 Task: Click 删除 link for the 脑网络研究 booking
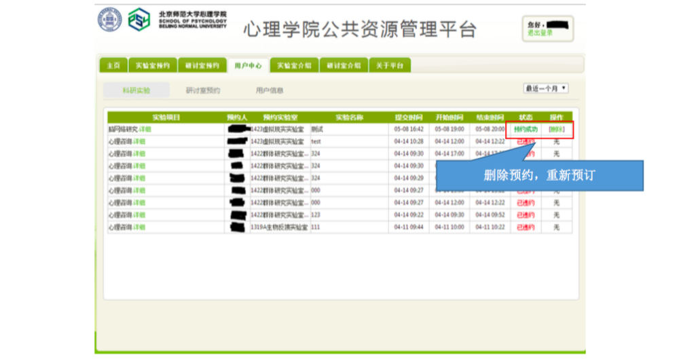point(556,129)
